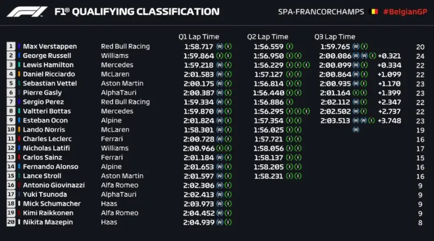This screenshot has width=434, height=241.
Task: Select the Q1 Lap Time column header
Action: [x=199, y=37]
